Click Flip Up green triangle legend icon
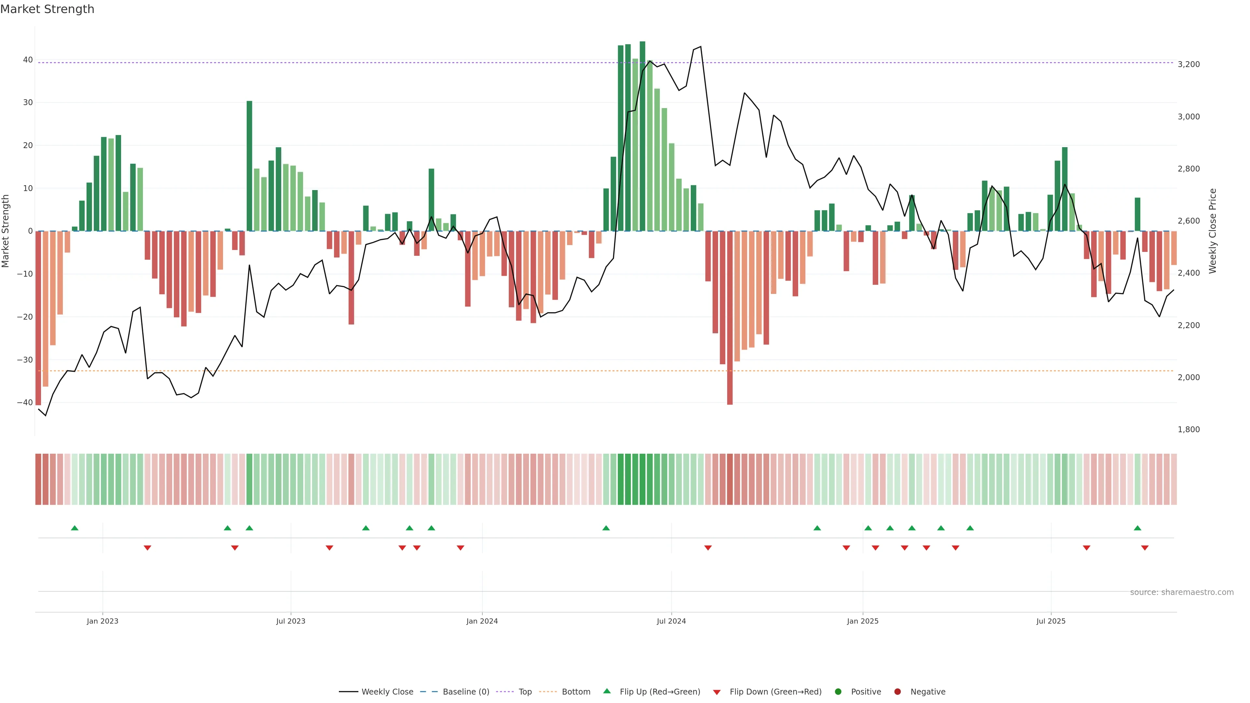Viewport: 1250px width, 703px height. 606,691
